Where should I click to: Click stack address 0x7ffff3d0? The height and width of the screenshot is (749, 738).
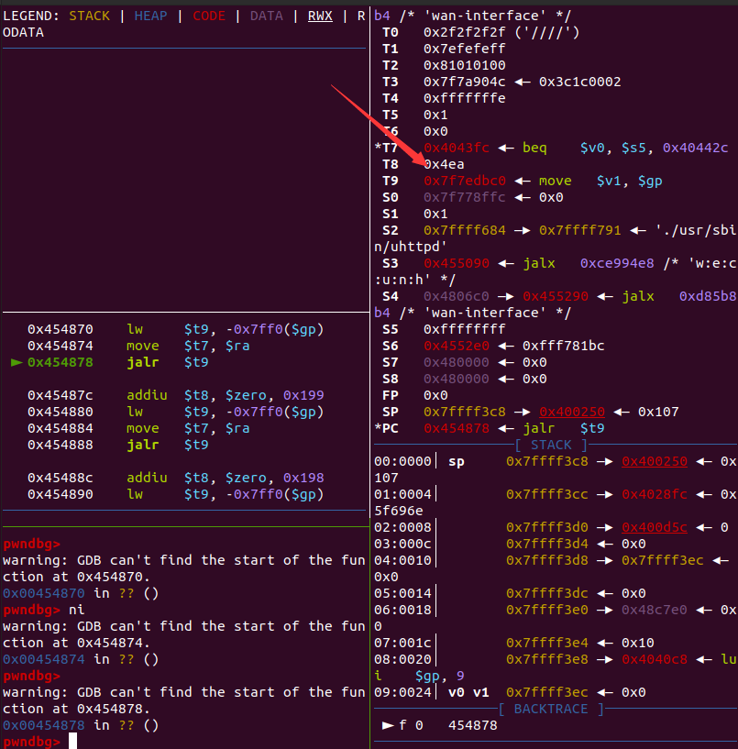[547, 527]
